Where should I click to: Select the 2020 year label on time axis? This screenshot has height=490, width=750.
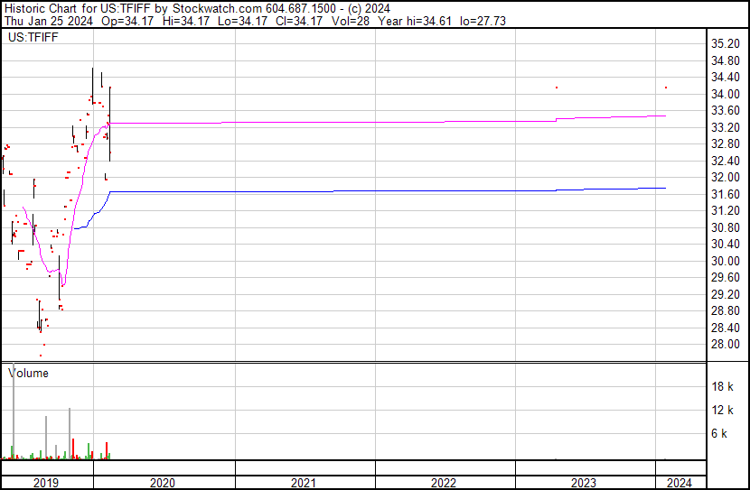pos(163,483)
